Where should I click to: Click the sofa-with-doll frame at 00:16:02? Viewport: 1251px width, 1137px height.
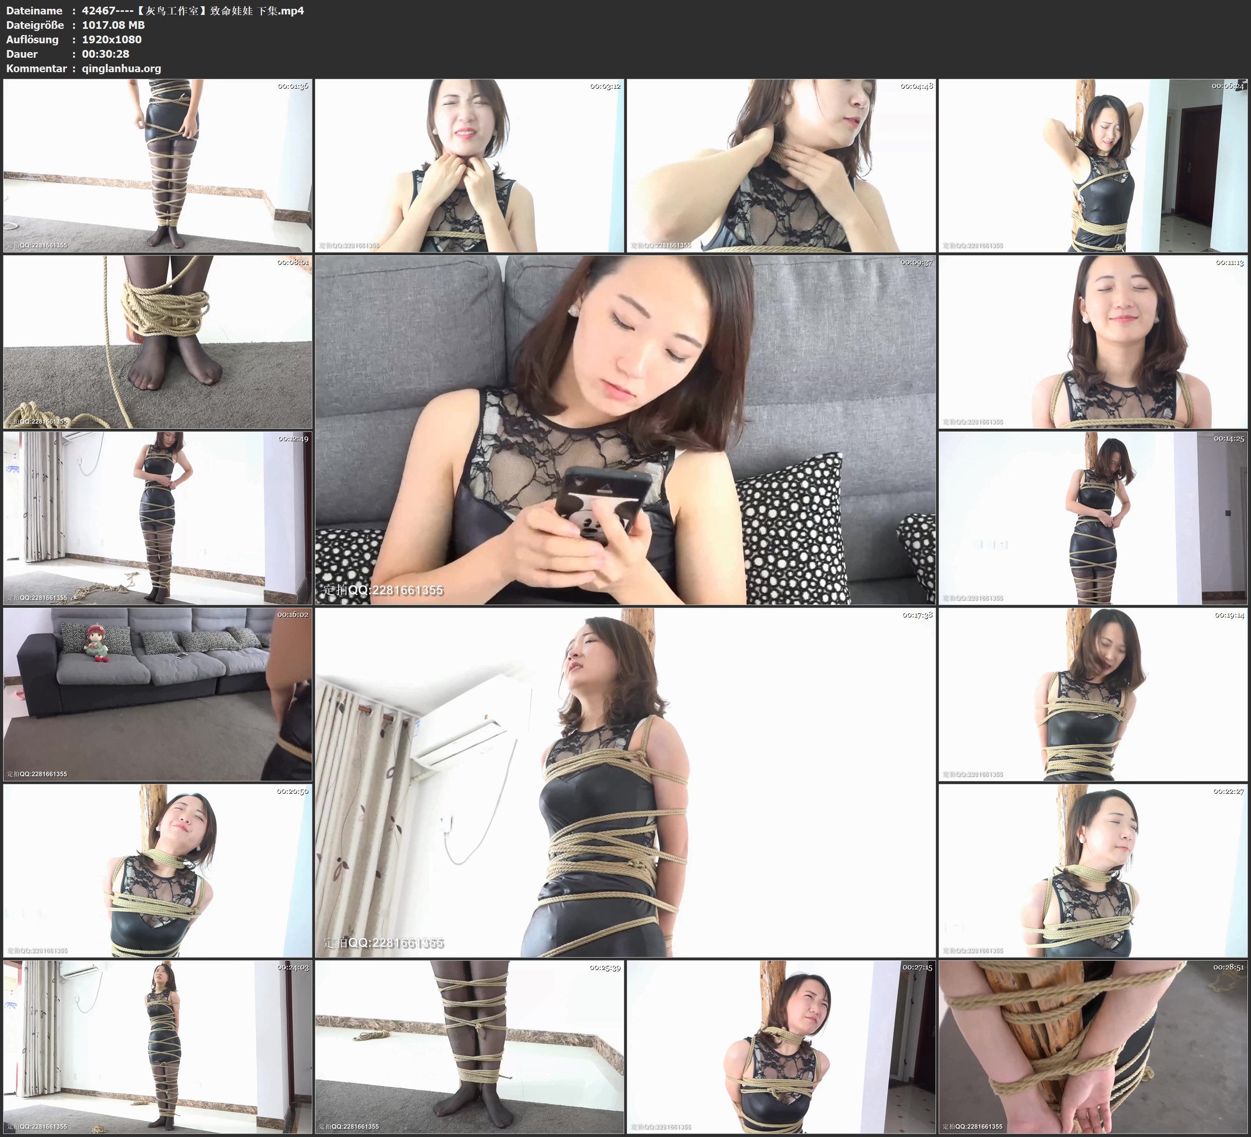coord(158,694)
